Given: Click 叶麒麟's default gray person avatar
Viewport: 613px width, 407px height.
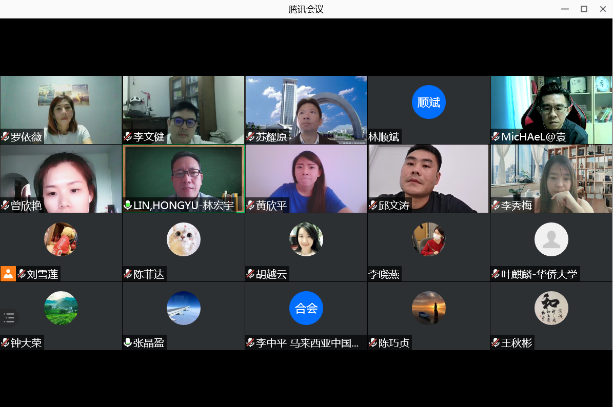Looking at the screenshot, I should [x=551, y=239].
